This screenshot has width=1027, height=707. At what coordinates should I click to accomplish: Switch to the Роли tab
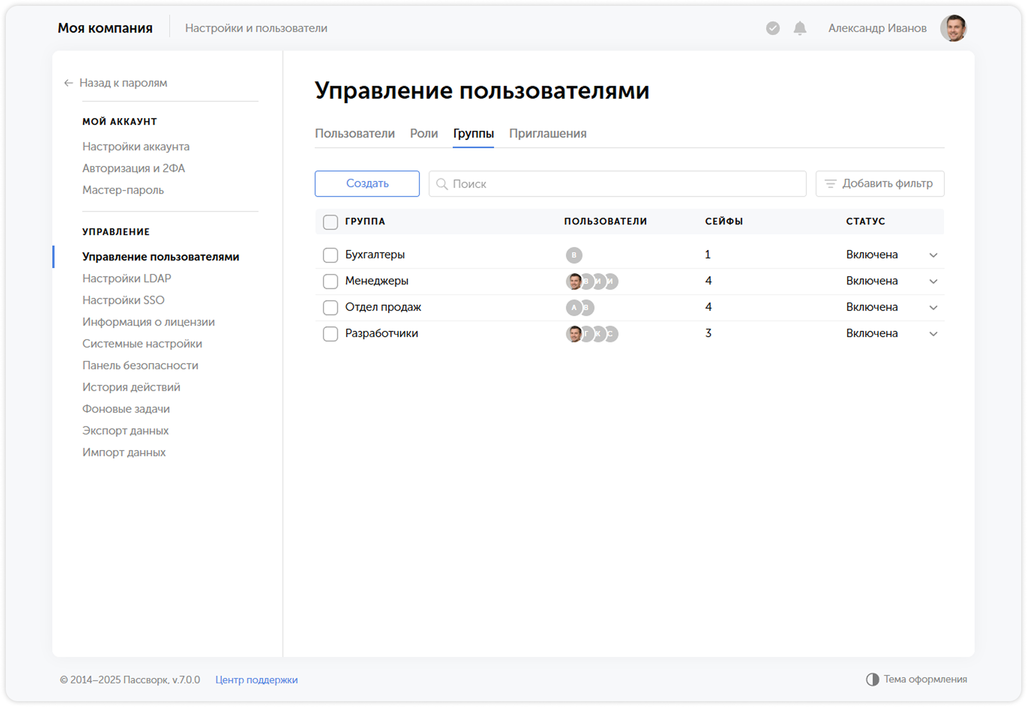pos(424,133)
